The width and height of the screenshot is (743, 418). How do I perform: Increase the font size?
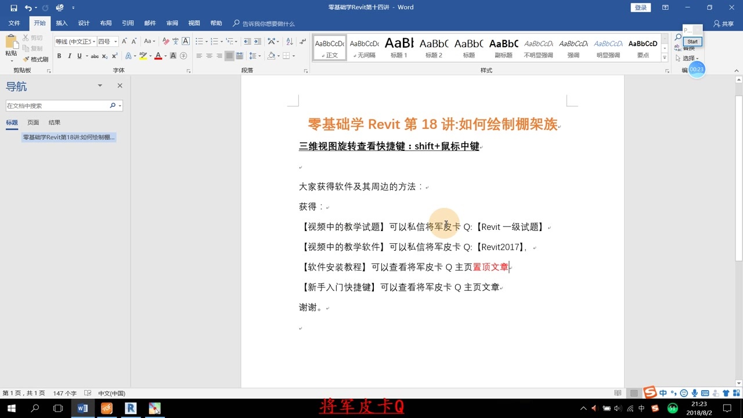[x=124, y=41]
